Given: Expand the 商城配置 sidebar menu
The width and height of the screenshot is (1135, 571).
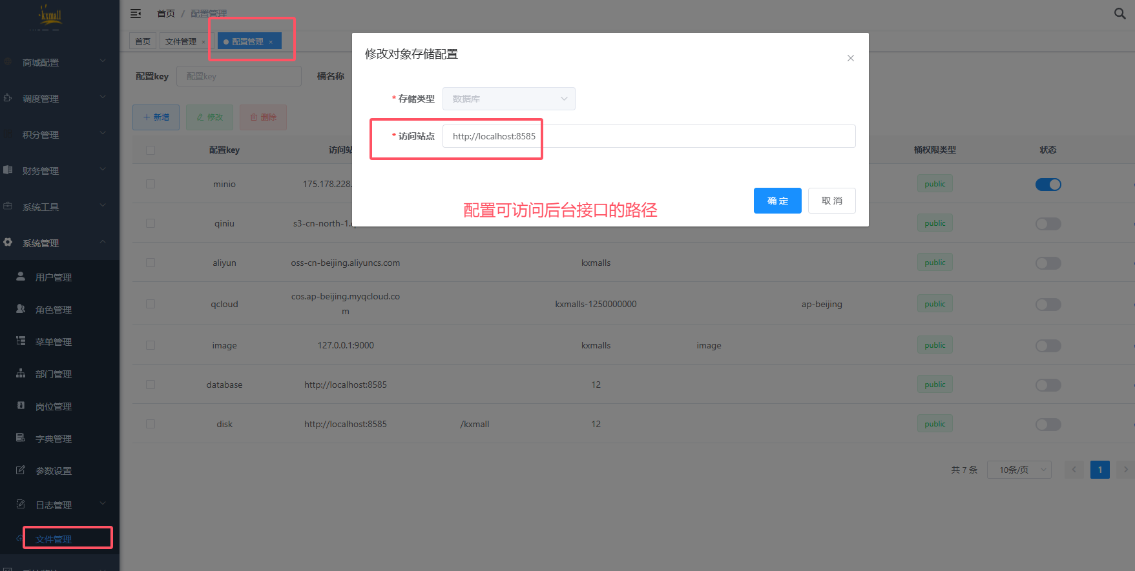Looking at the screenshot, I should click(x=59, y=63).
